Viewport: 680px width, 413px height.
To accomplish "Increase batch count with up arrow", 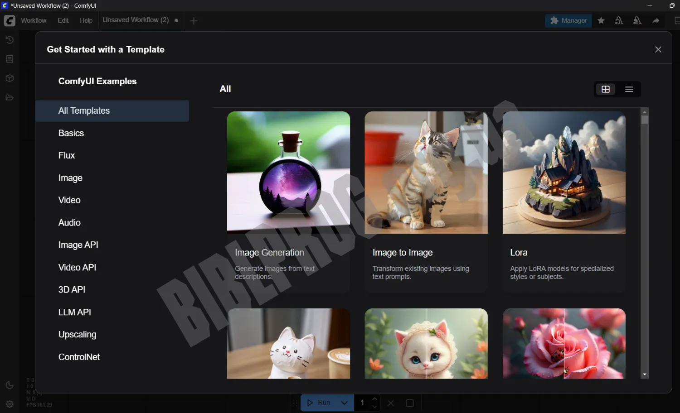I will click(x=374, y=399).
